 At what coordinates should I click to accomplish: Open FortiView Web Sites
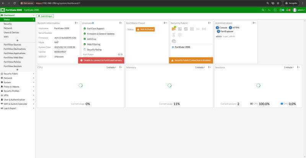click(18, 58)
